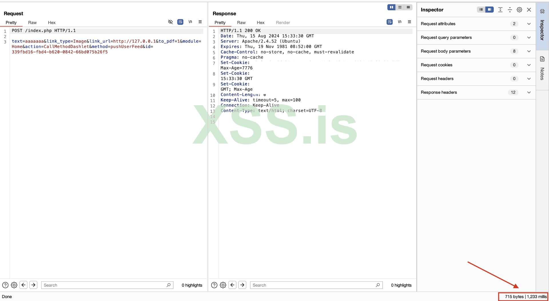Click the '715 bytes | 1,233 millis' status text
This screenshot has width=549, height=301.
click(x=526, y=296)
